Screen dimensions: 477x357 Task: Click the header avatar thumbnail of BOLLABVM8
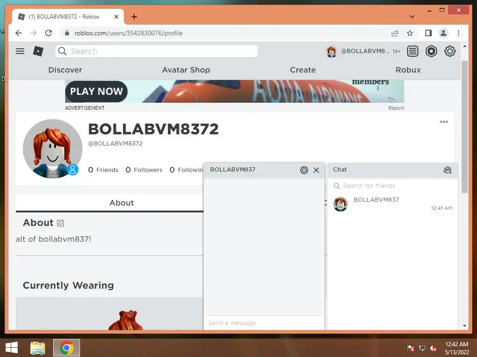coord(331,51)
